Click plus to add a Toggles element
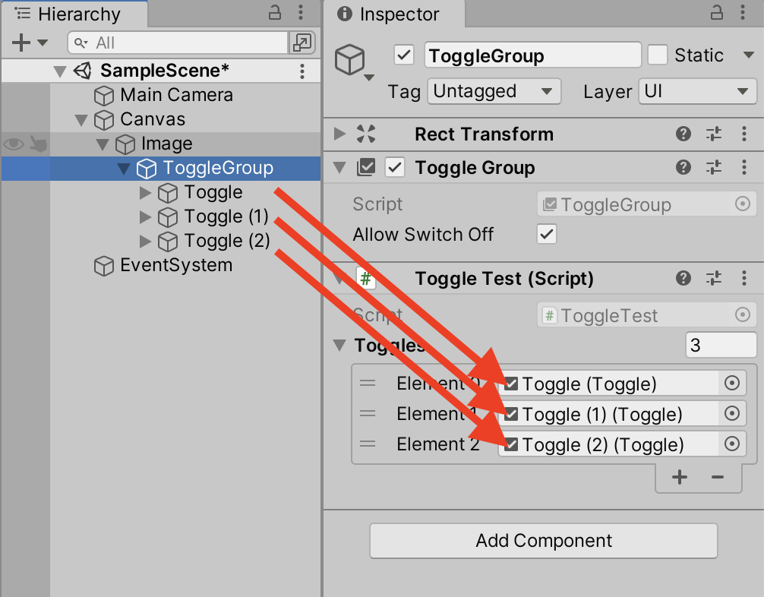 click(678, 478)
